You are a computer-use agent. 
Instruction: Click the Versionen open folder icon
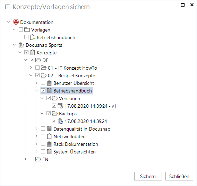pos(55,98)
